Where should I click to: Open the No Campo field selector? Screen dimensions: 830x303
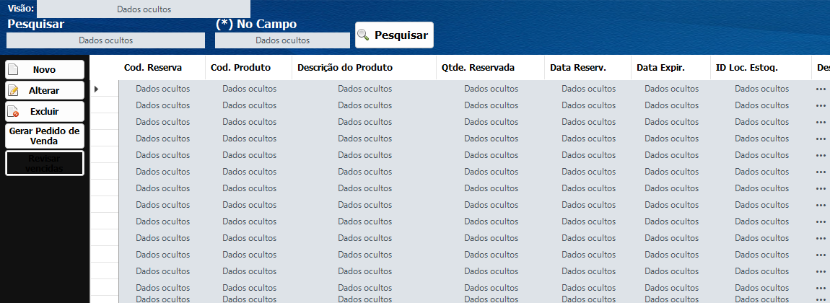(x=282, y=40)
